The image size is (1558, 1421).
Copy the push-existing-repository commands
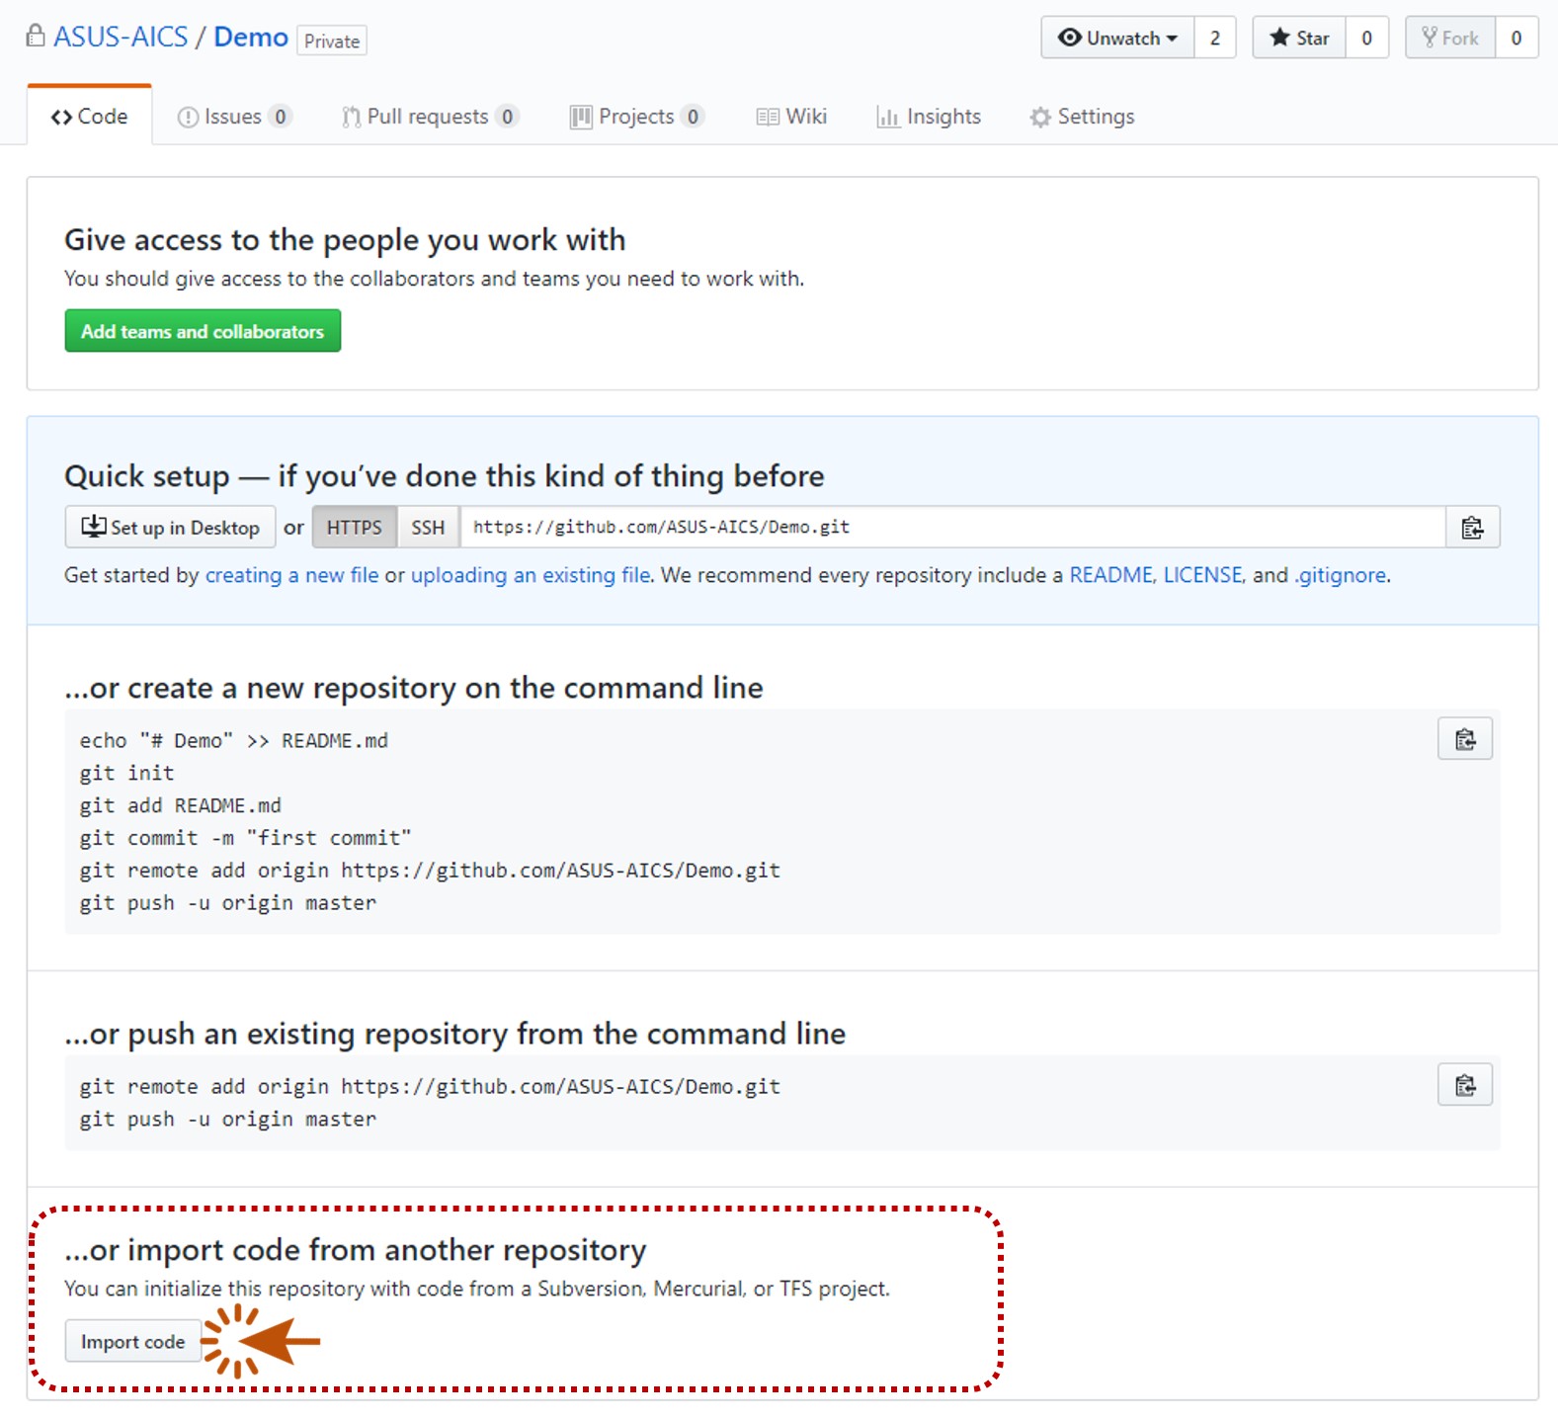(x=1465, y=1085)
